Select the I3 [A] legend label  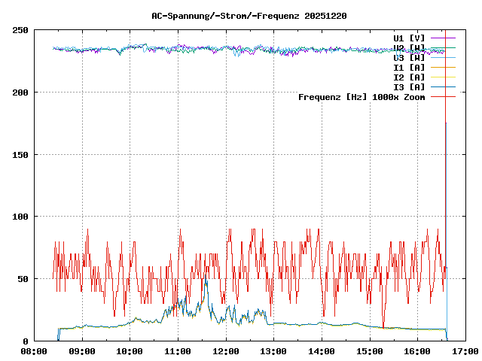click(409, 86)
